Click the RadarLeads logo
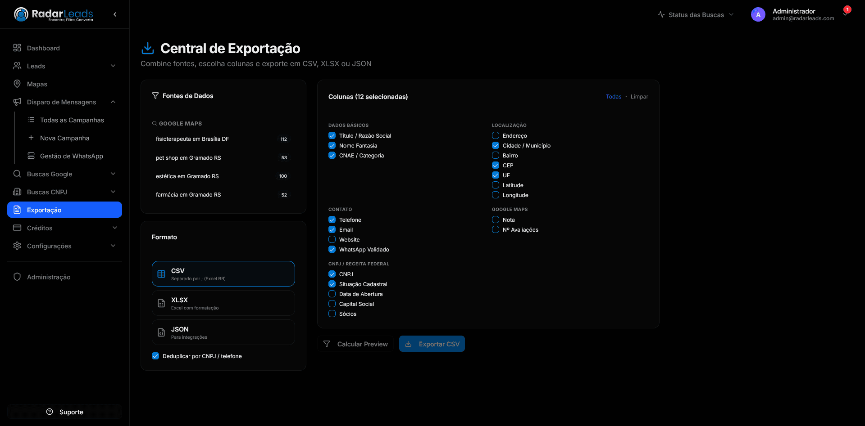865x426 pixels. (x=53, y=14)
